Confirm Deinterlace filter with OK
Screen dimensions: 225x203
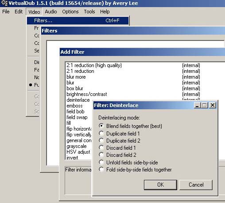pos(160,185)
